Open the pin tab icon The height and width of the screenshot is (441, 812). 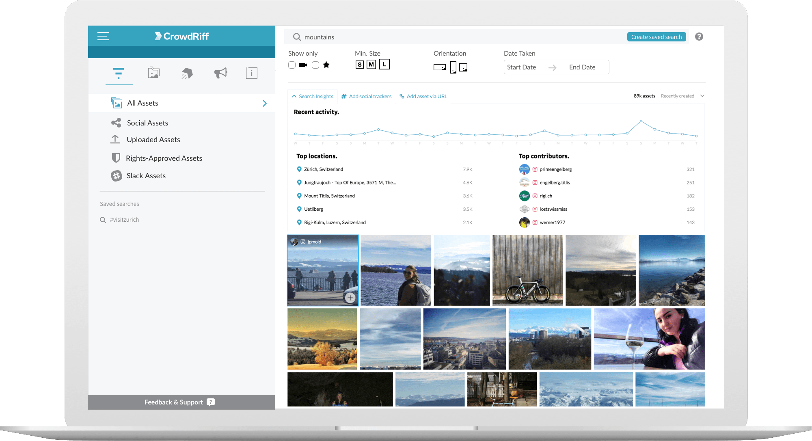187,73
